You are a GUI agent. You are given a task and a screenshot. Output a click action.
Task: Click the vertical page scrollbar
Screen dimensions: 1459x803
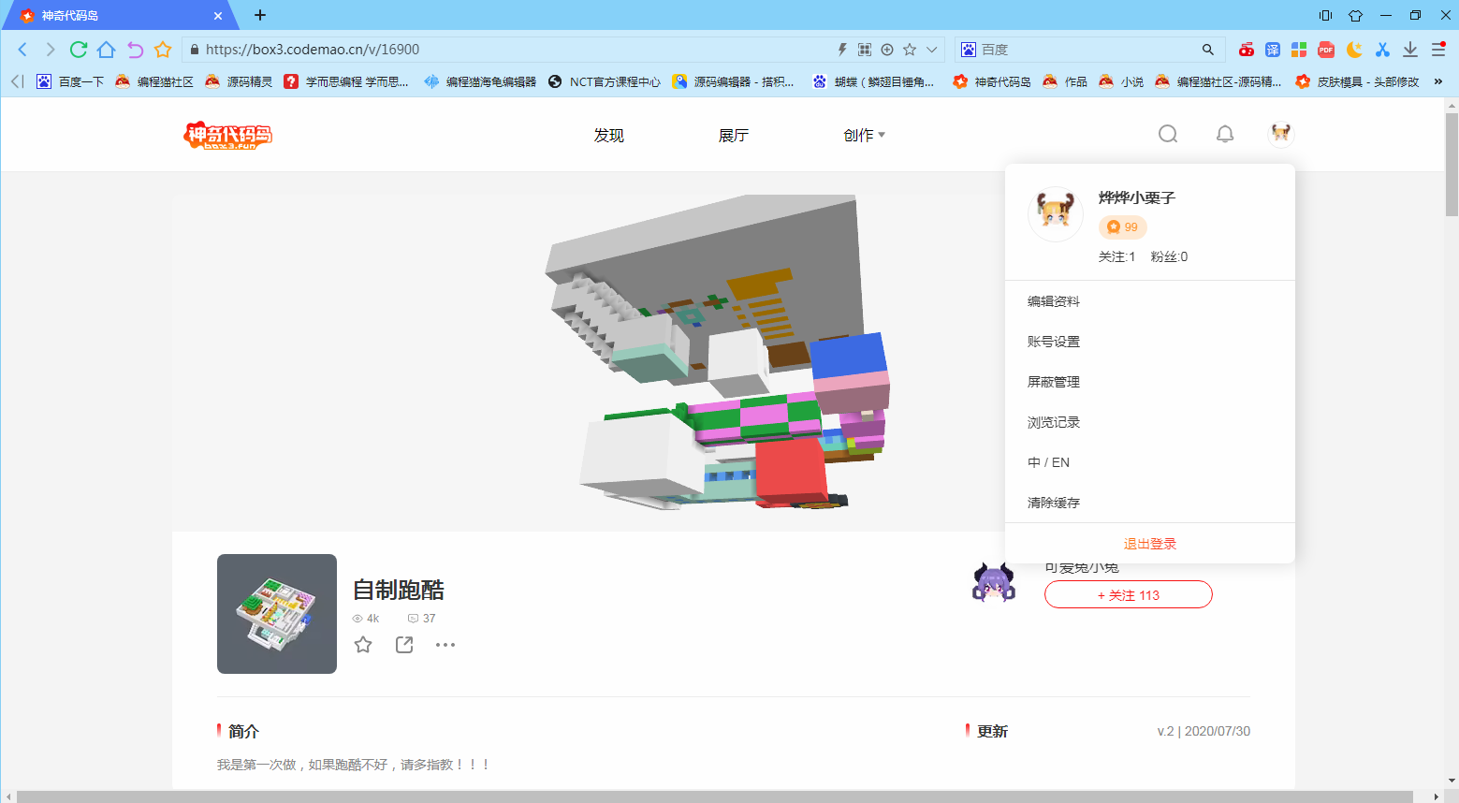(x=1452, y=164)
